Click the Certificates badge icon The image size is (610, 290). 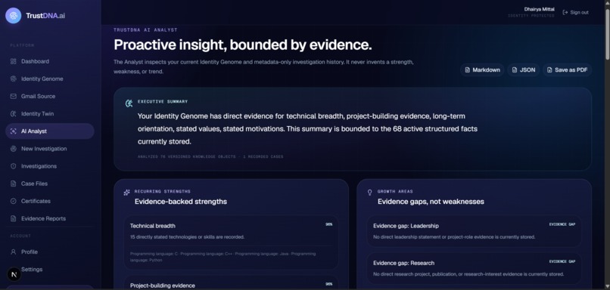pyautogui.click(x=13, y=201)
